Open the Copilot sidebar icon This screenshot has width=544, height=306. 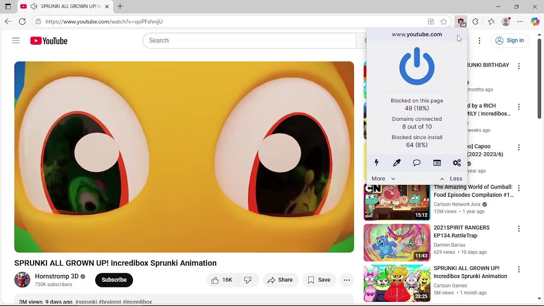pos(535,22)
